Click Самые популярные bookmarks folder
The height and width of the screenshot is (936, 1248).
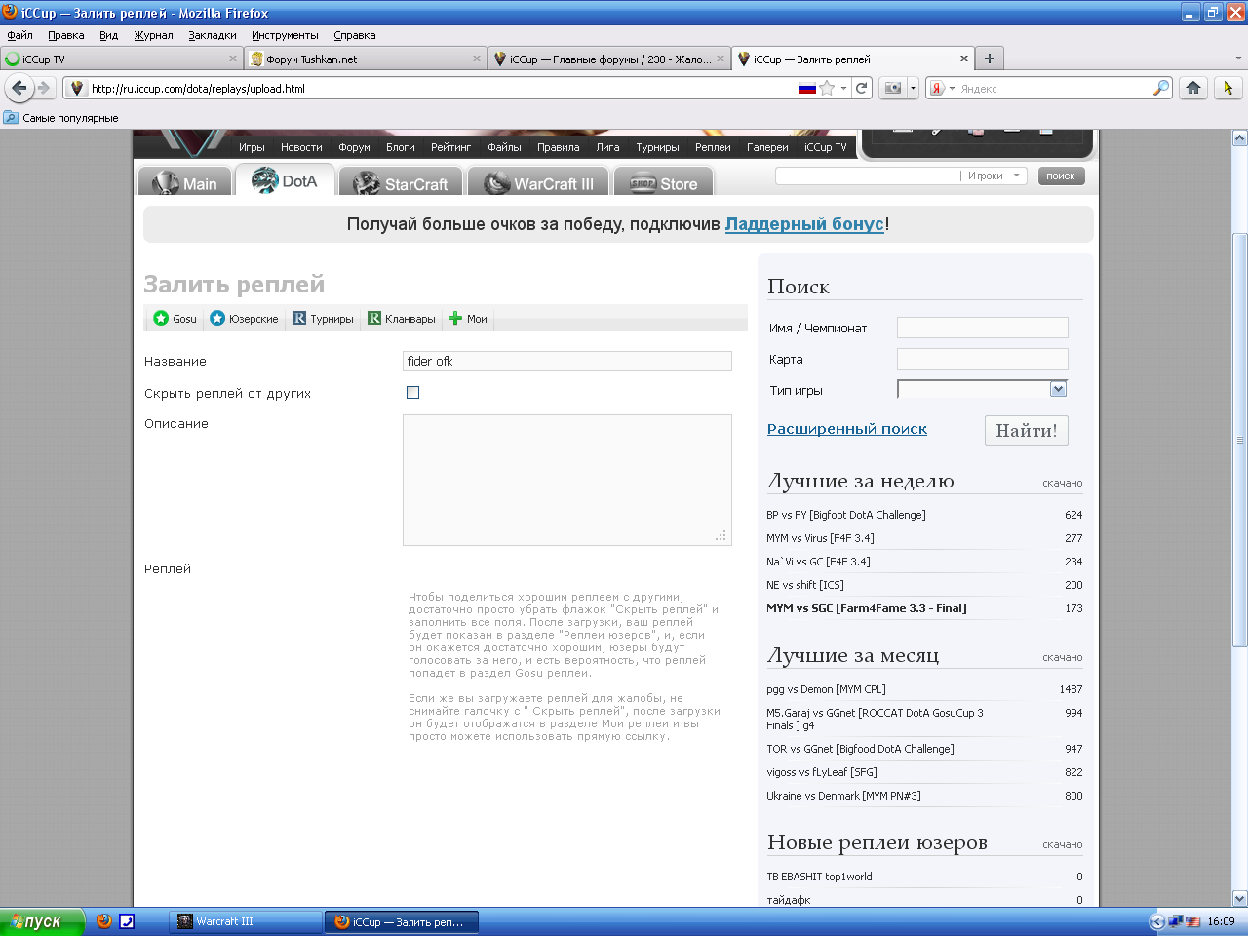point(60,118)
